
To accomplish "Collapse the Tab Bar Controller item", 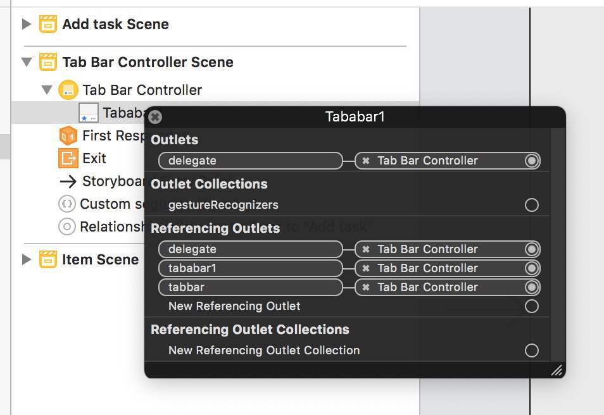I will [x=47, y=90].
